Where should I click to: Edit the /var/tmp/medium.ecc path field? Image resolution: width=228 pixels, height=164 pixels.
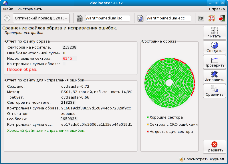[x=168, y=18]
